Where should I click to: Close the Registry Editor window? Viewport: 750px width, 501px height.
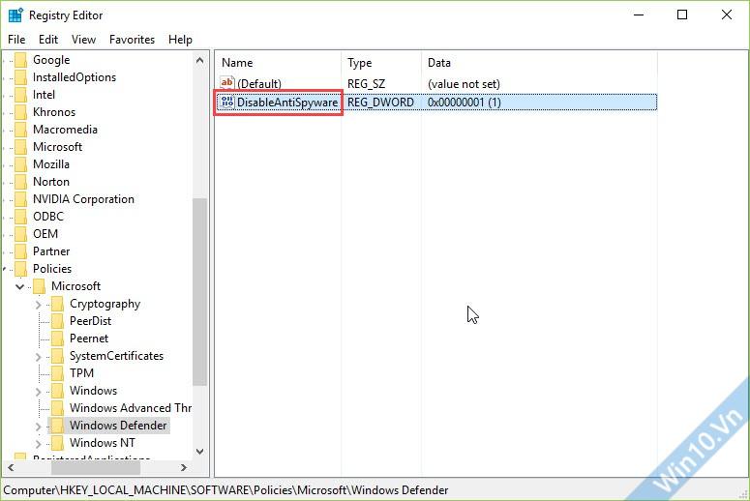click(x=727, y=15)
